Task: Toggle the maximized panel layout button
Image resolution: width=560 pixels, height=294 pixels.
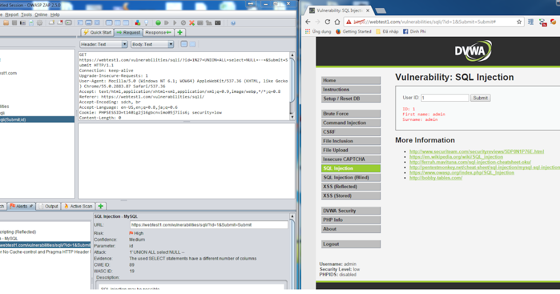Action: point(98,22)
